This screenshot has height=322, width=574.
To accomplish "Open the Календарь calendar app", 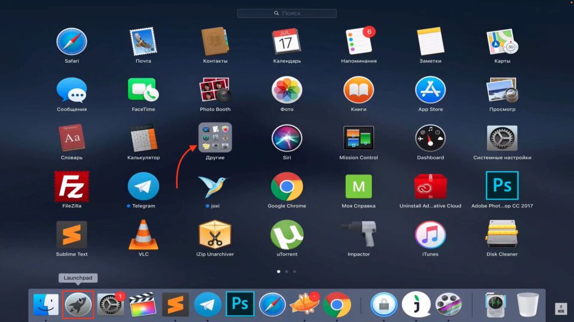I will point(286,41).
